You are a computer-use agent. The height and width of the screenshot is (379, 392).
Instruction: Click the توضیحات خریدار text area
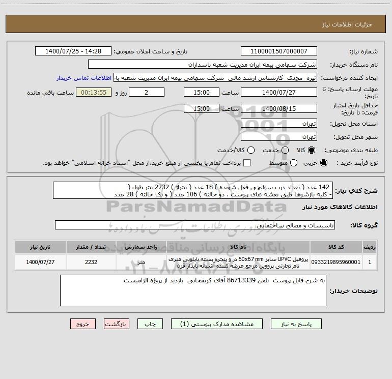(193, 290)
